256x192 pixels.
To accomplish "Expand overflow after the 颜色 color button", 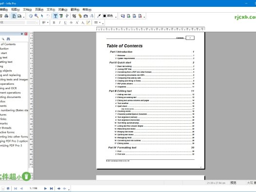I will (x=116, y=17).
